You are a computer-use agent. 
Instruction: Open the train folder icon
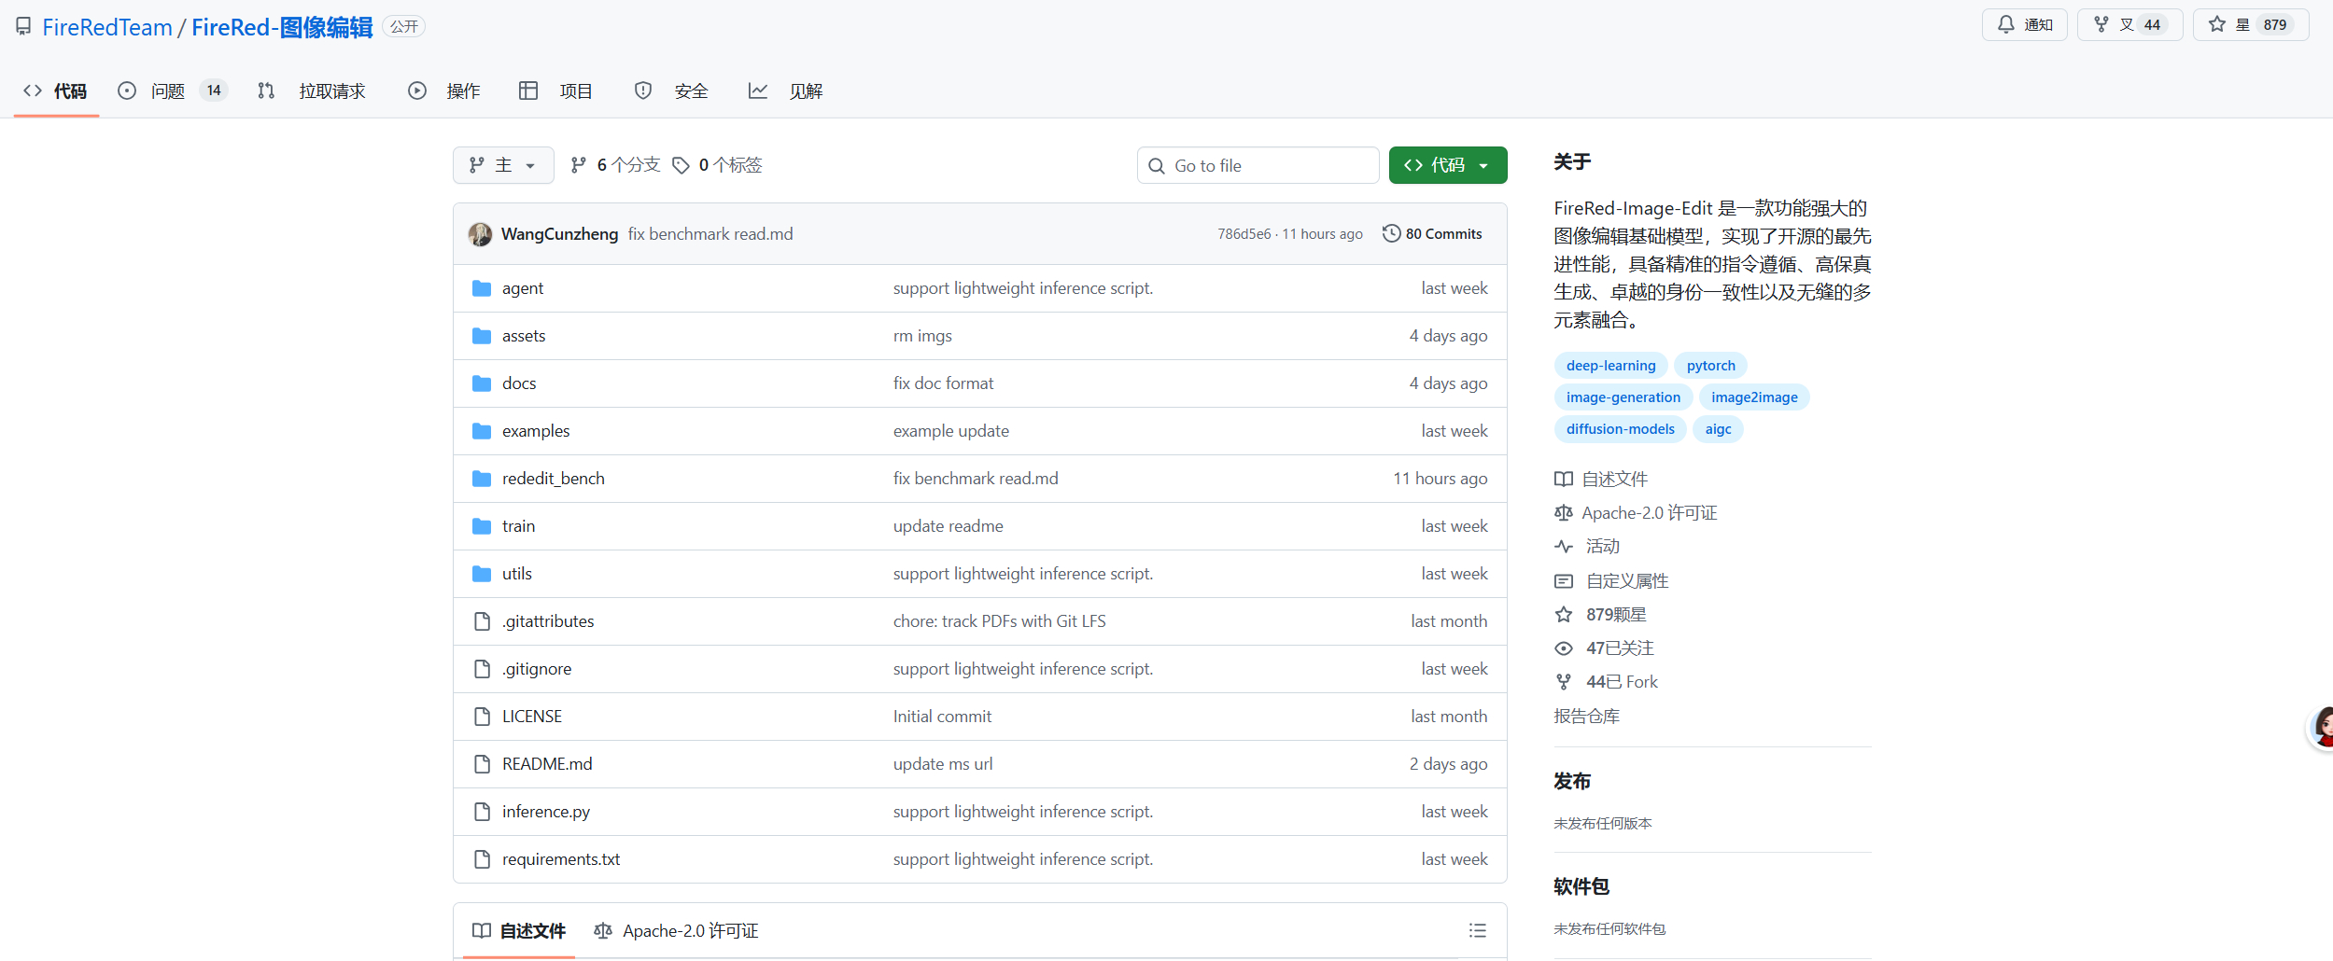pyautogui.click(x=482, y=526)
